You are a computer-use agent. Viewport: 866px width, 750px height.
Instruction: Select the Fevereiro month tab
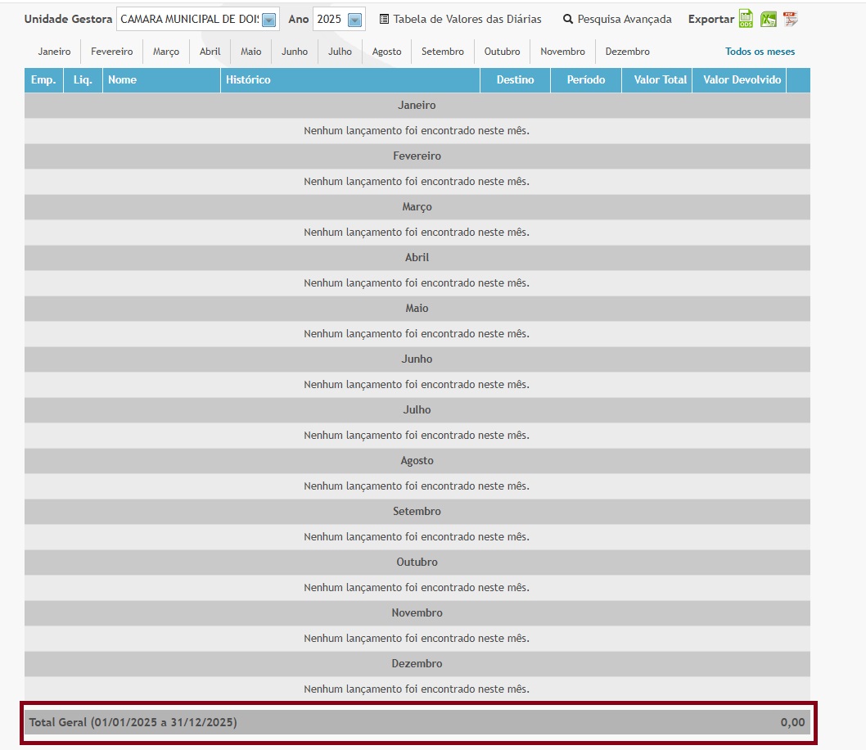click(111, 52)
